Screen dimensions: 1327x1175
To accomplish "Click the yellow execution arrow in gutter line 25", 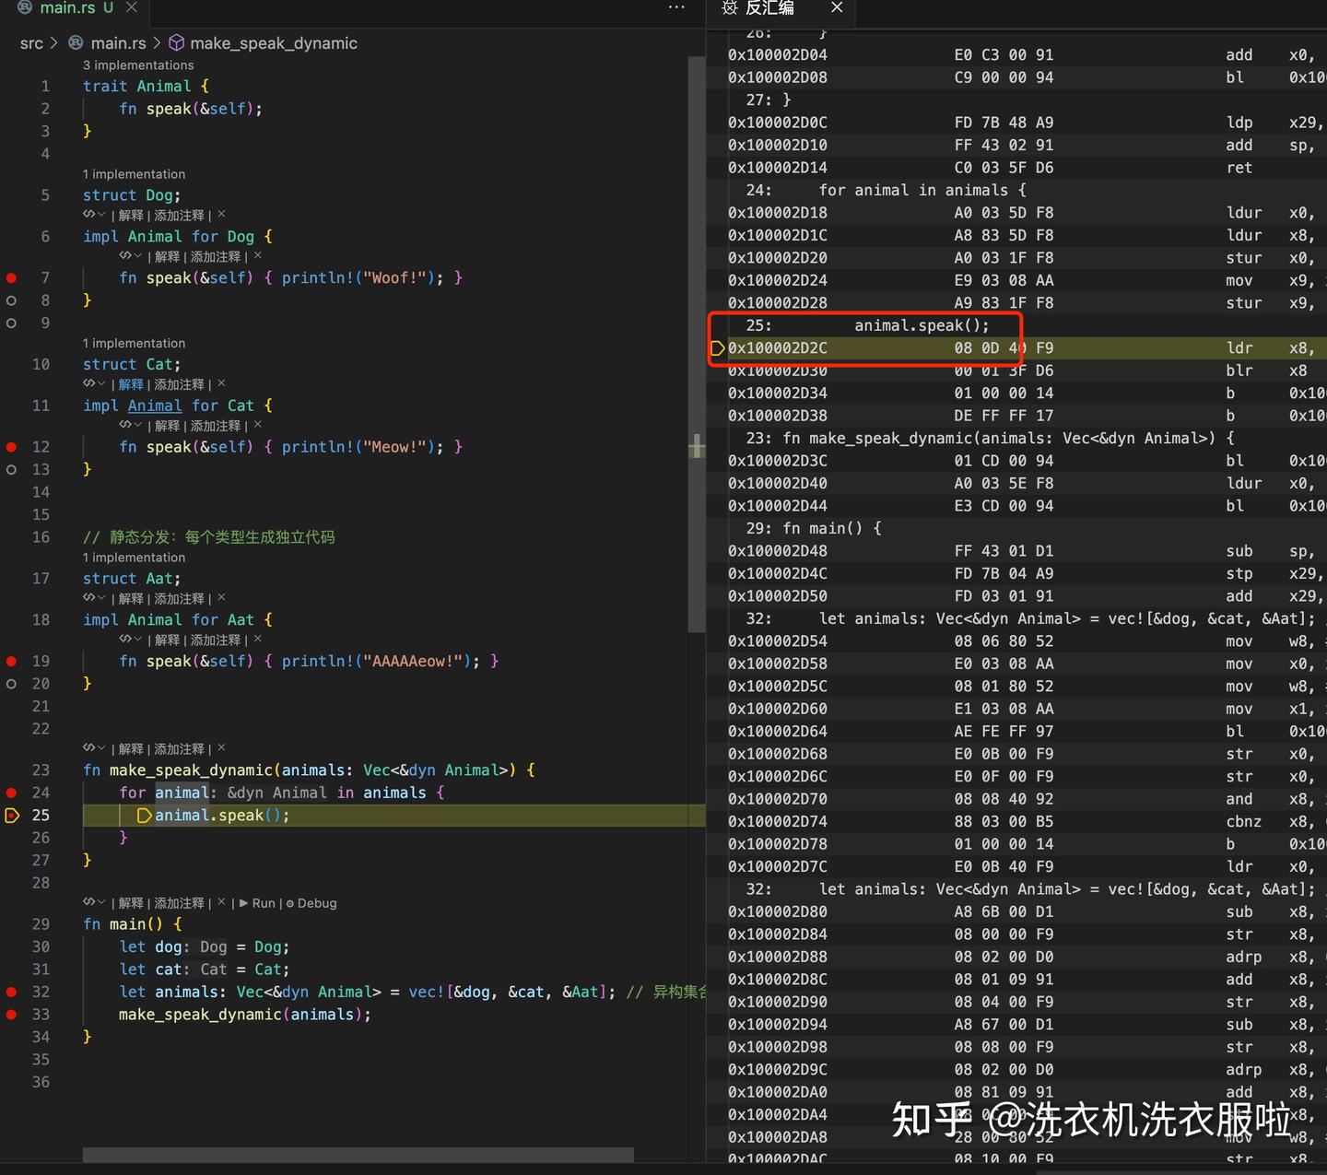I will (13, 815).
